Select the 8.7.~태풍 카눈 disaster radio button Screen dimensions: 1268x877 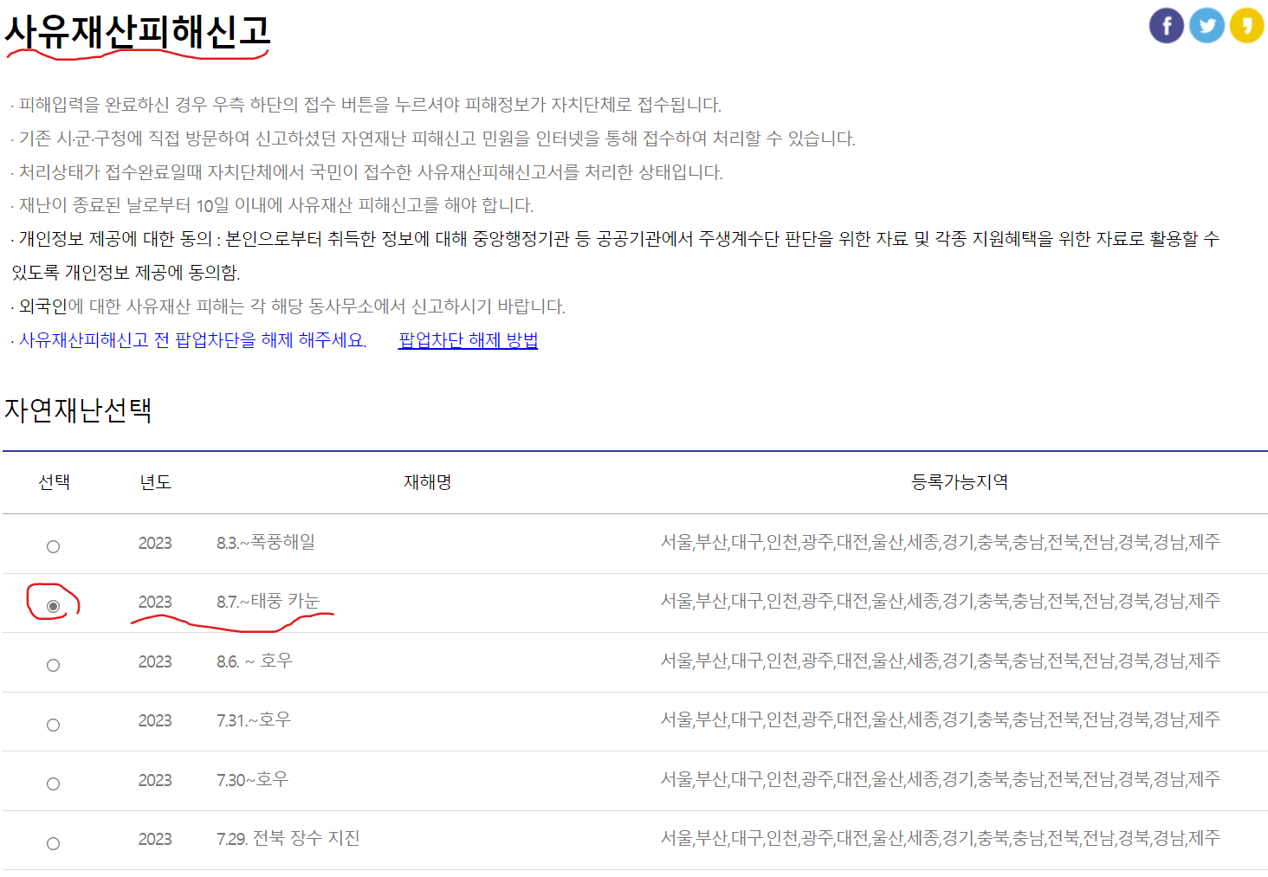55,604
